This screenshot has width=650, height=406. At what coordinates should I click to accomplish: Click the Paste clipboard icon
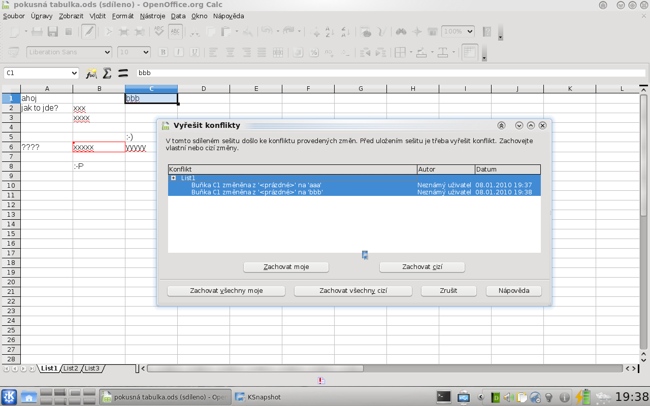point(226,31)
